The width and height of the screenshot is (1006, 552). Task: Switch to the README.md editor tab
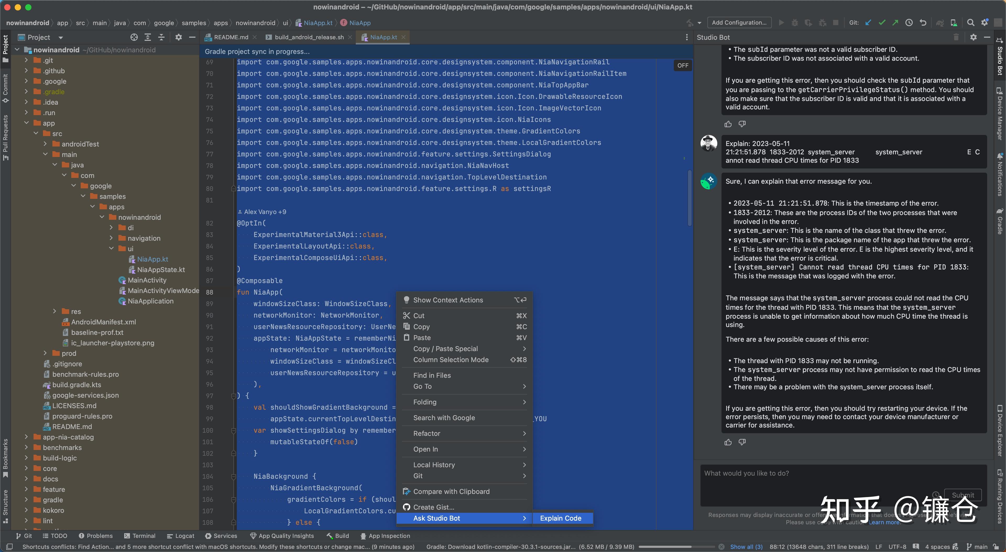[231, 37]
